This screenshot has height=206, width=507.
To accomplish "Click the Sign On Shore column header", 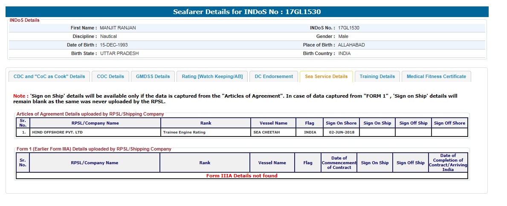I will click(x=341, y=123).
